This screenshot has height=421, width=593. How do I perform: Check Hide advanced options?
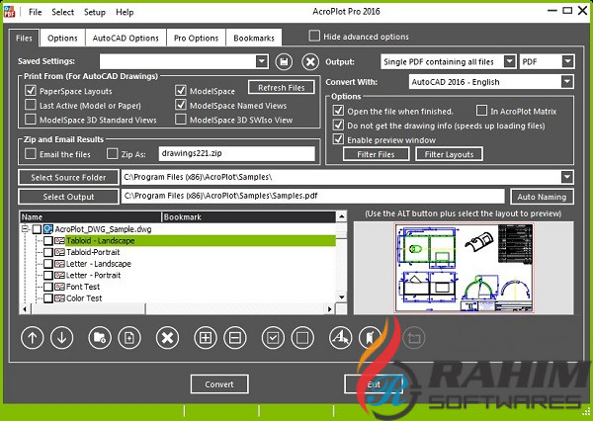point(314,36)
